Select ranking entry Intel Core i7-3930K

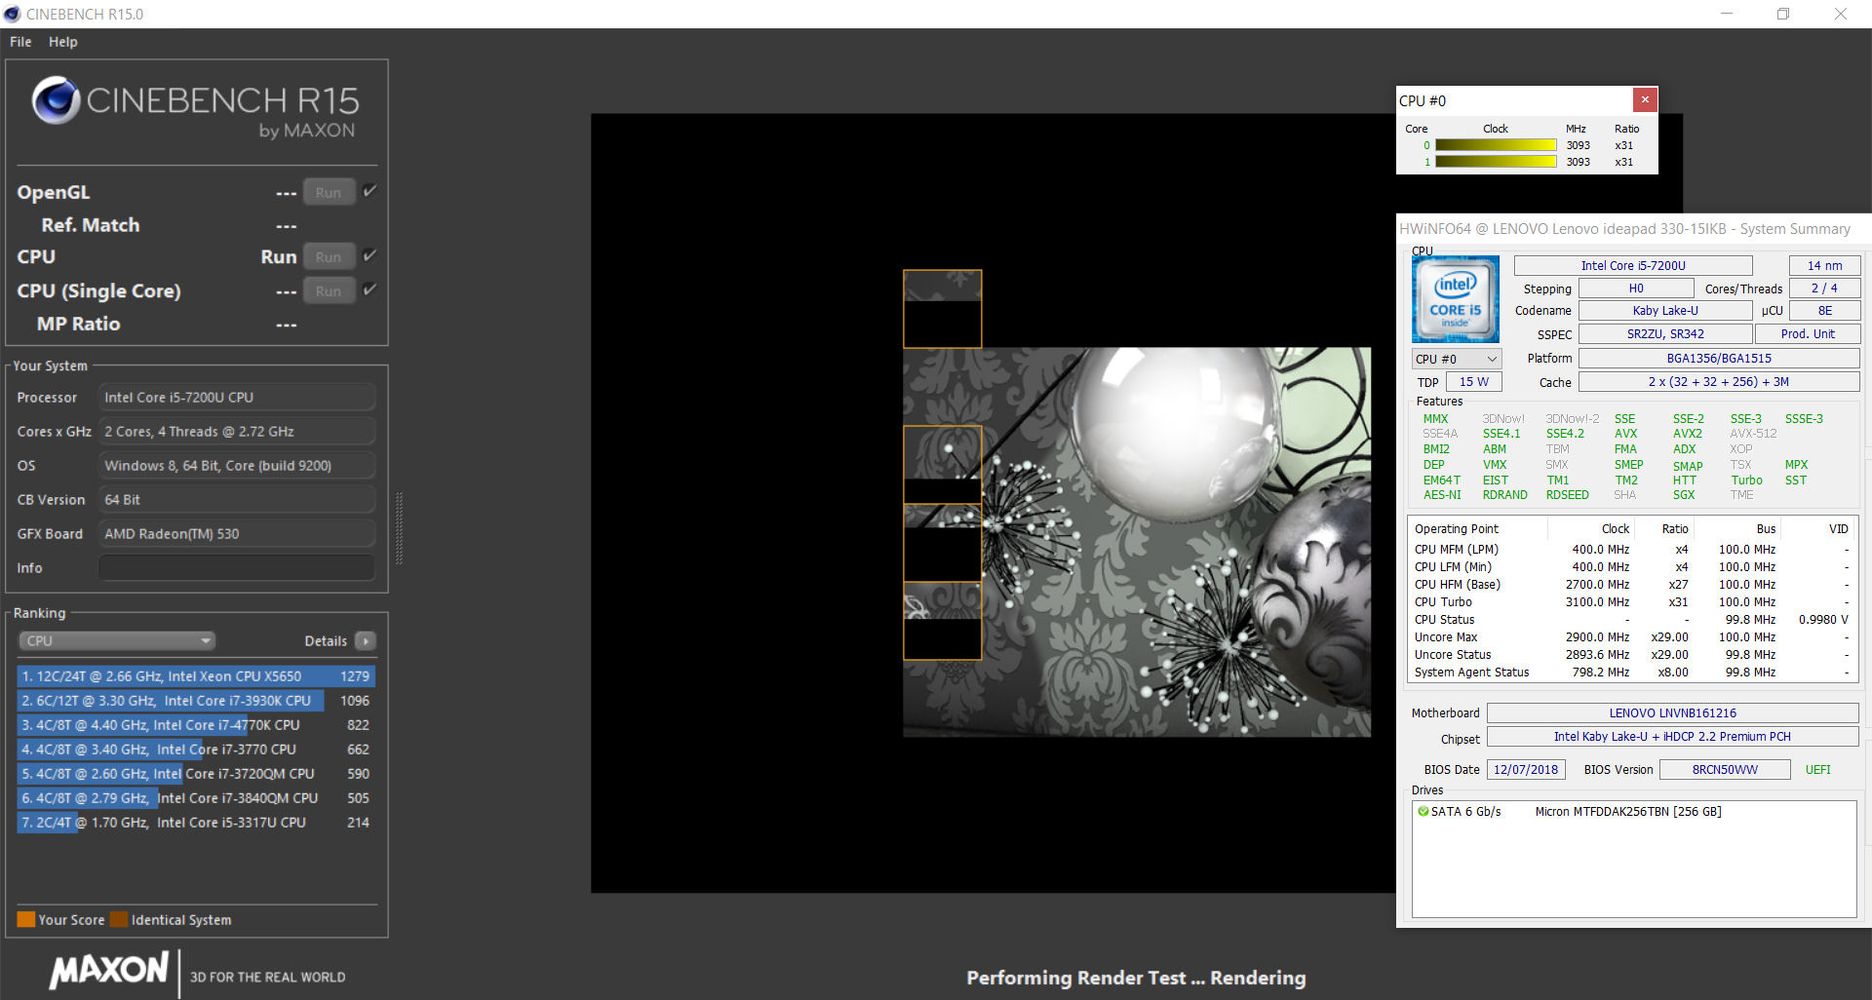click(x=196, y=700)
